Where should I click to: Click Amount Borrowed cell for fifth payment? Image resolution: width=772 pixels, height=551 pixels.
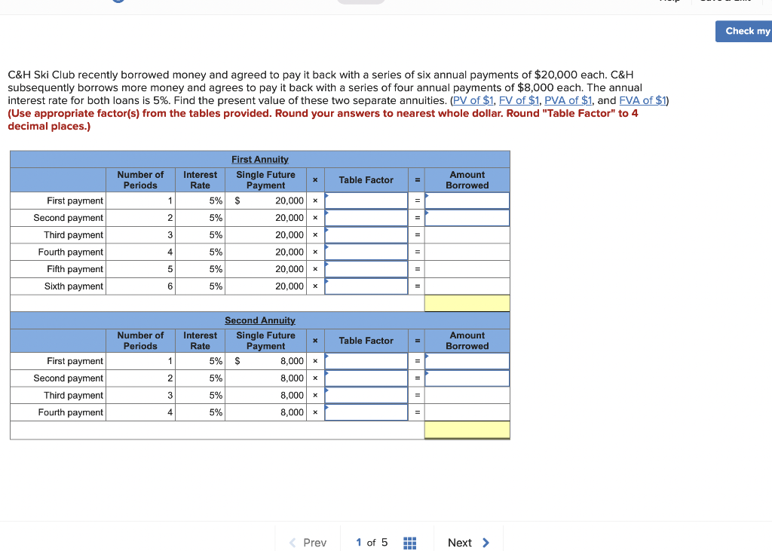[x=467, y=269]
